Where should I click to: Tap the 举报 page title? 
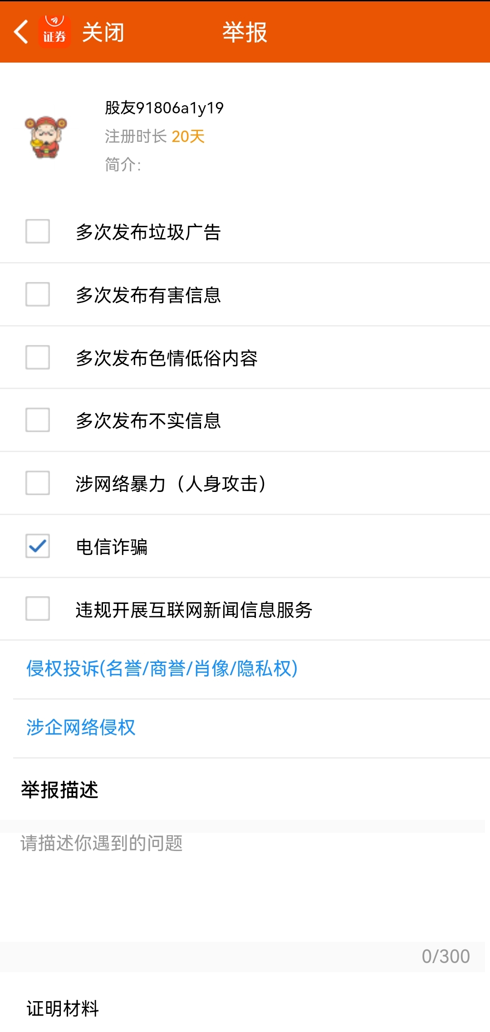[245, 32]
